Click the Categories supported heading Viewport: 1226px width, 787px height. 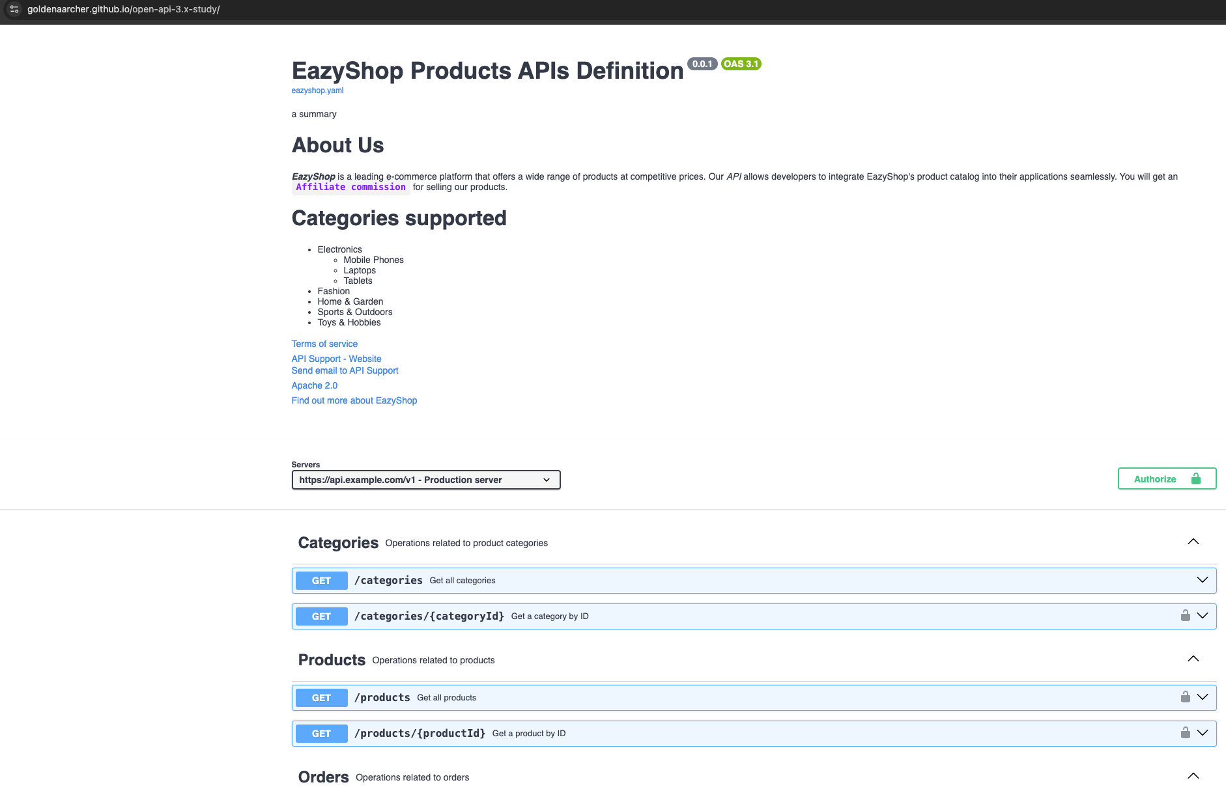pyautogui.click(x=399, y=218)
